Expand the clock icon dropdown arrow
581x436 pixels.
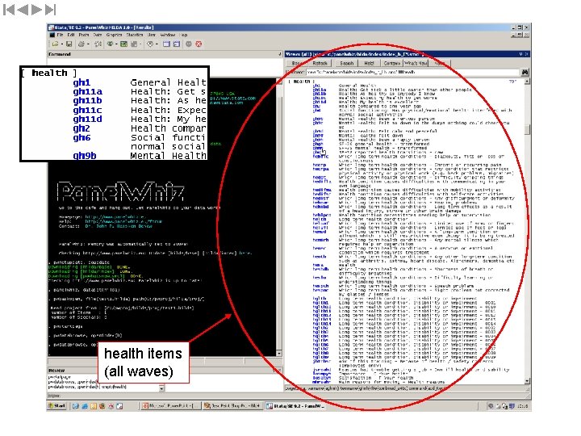click(157, 44)
